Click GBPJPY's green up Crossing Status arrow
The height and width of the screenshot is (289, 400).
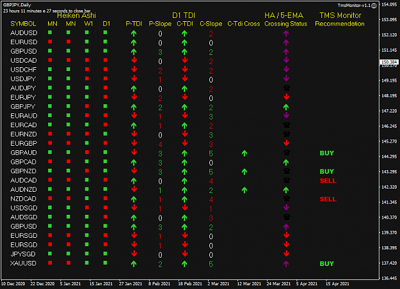[x=286, y=107]
